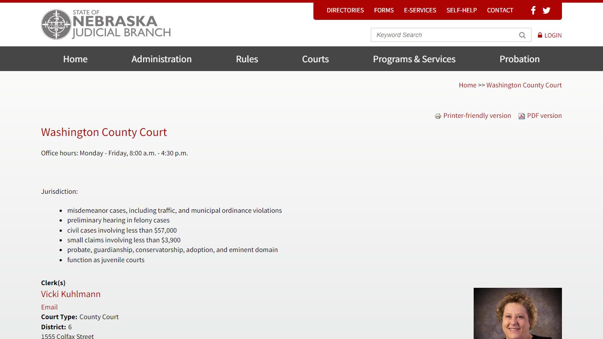603x339 pixels.
Task: Open the Facebook page icon
Action: click(533, 10)
